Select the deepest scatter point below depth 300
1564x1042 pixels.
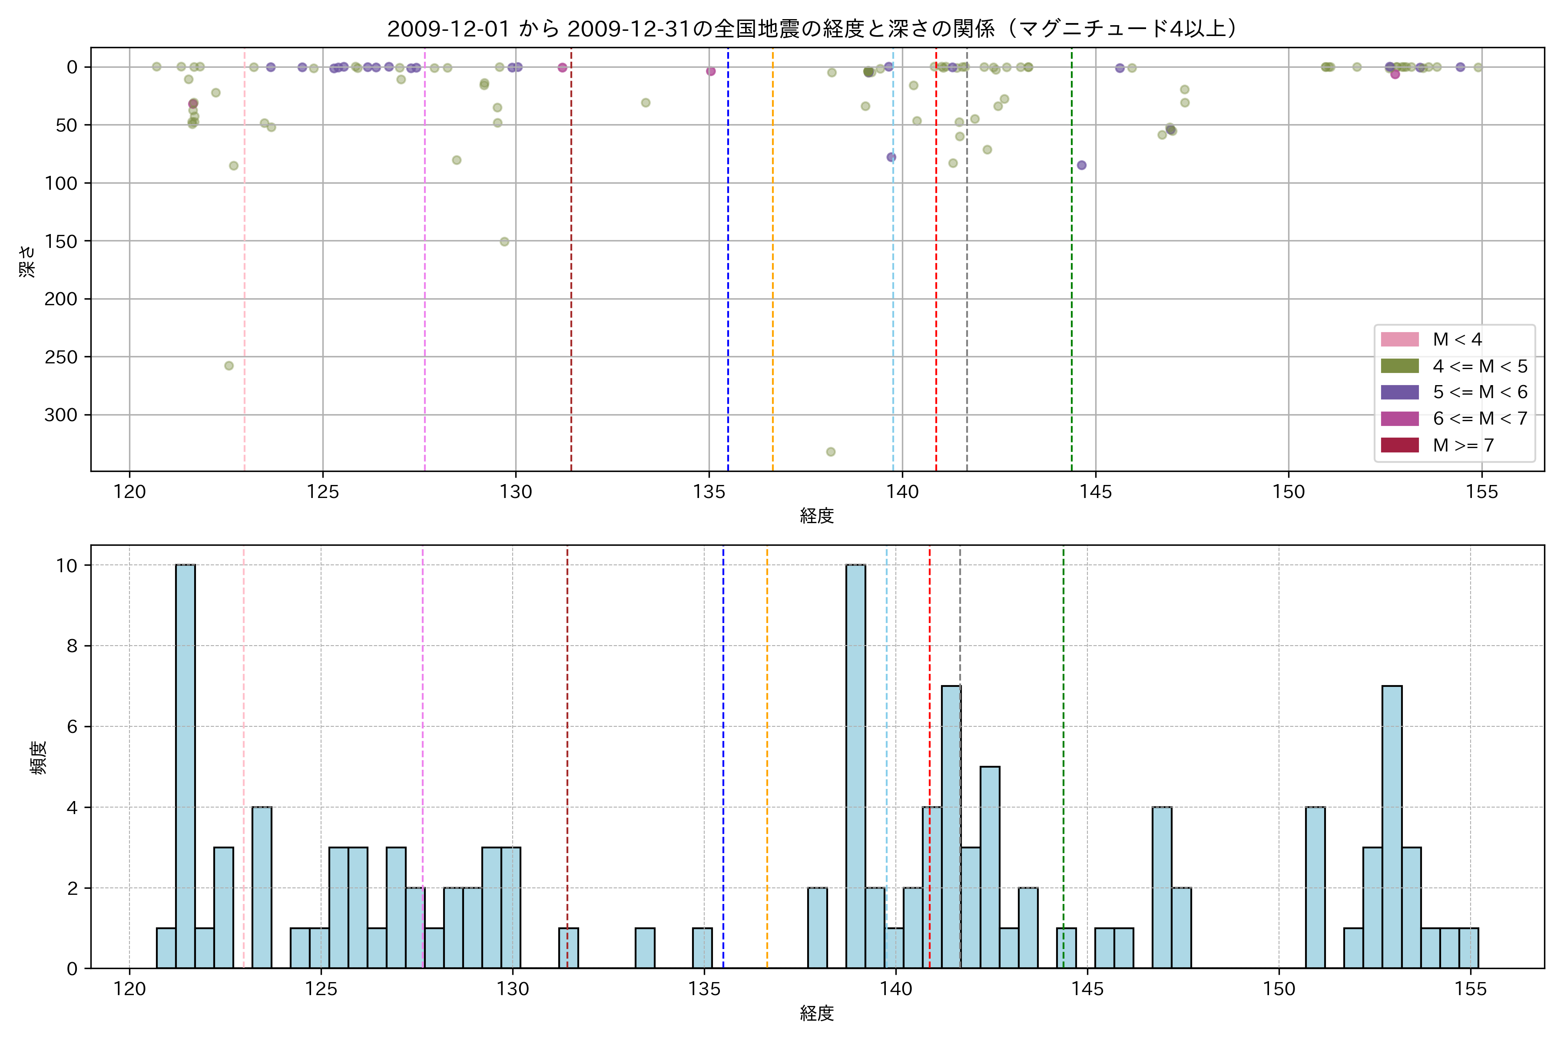(831, 452)
